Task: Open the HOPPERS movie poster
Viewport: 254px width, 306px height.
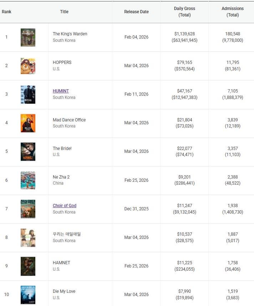Action: click(x=28, y=66)
